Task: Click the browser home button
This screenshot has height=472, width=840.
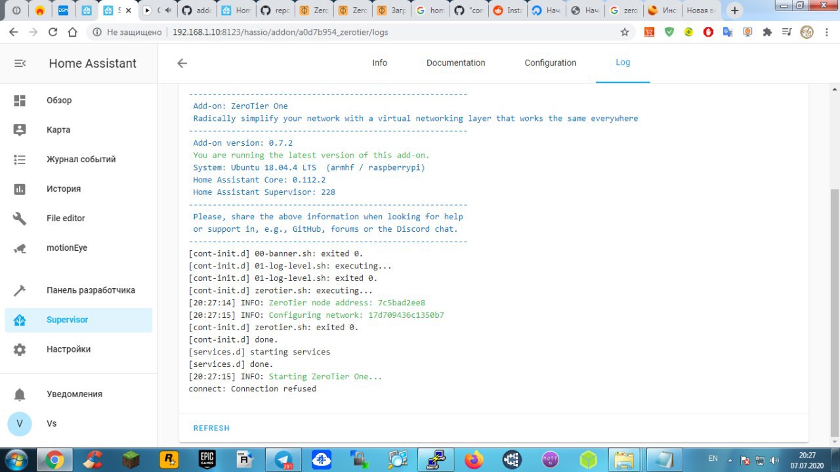Action: [72, 32]
